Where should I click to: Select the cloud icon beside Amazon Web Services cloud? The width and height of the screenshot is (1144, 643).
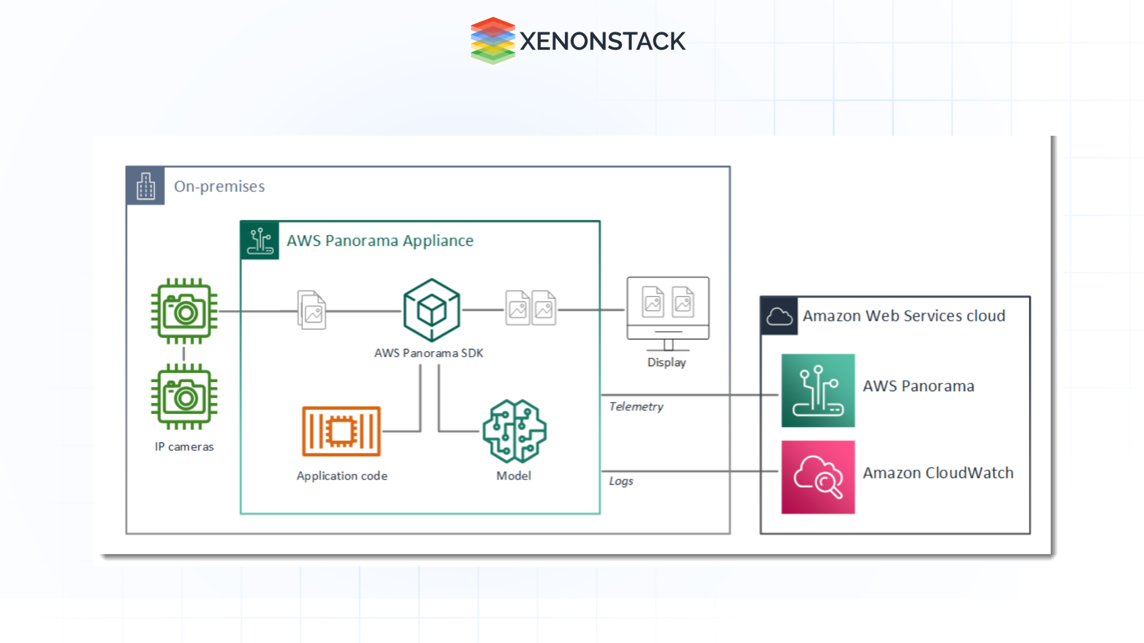tap(779, 316)
